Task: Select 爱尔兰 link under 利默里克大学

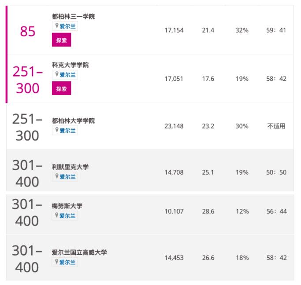Action: (68, 177)
